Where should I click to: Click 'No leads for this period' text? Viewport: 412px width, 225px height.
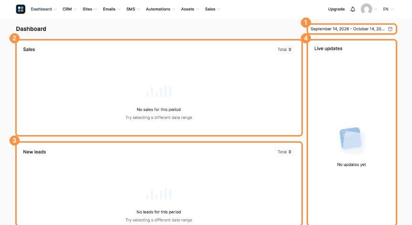tap(159, 212)
